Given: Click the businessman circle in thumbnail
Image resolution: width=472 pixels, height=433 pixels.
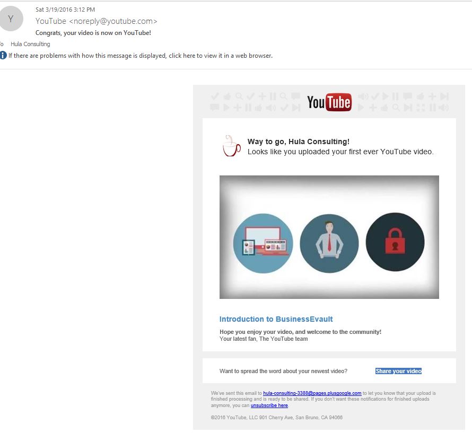Looking at the screenshot, I should point(329,243).
